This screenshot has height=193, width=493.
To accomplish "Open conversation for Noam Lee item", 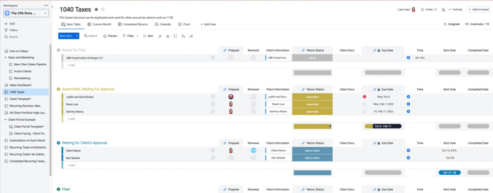I will [213, 104].
